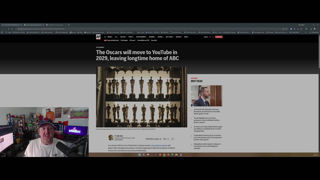
Task: Open Jack Smith tells lawmakers story
Action: 207,111
